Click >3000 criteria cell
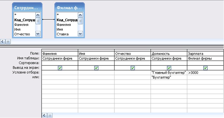Image resolution: width=224 pixels, height=118 pixels. (205, 72)
